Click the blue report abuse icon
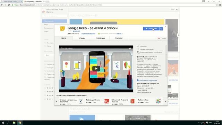 [x=138, y=80]
